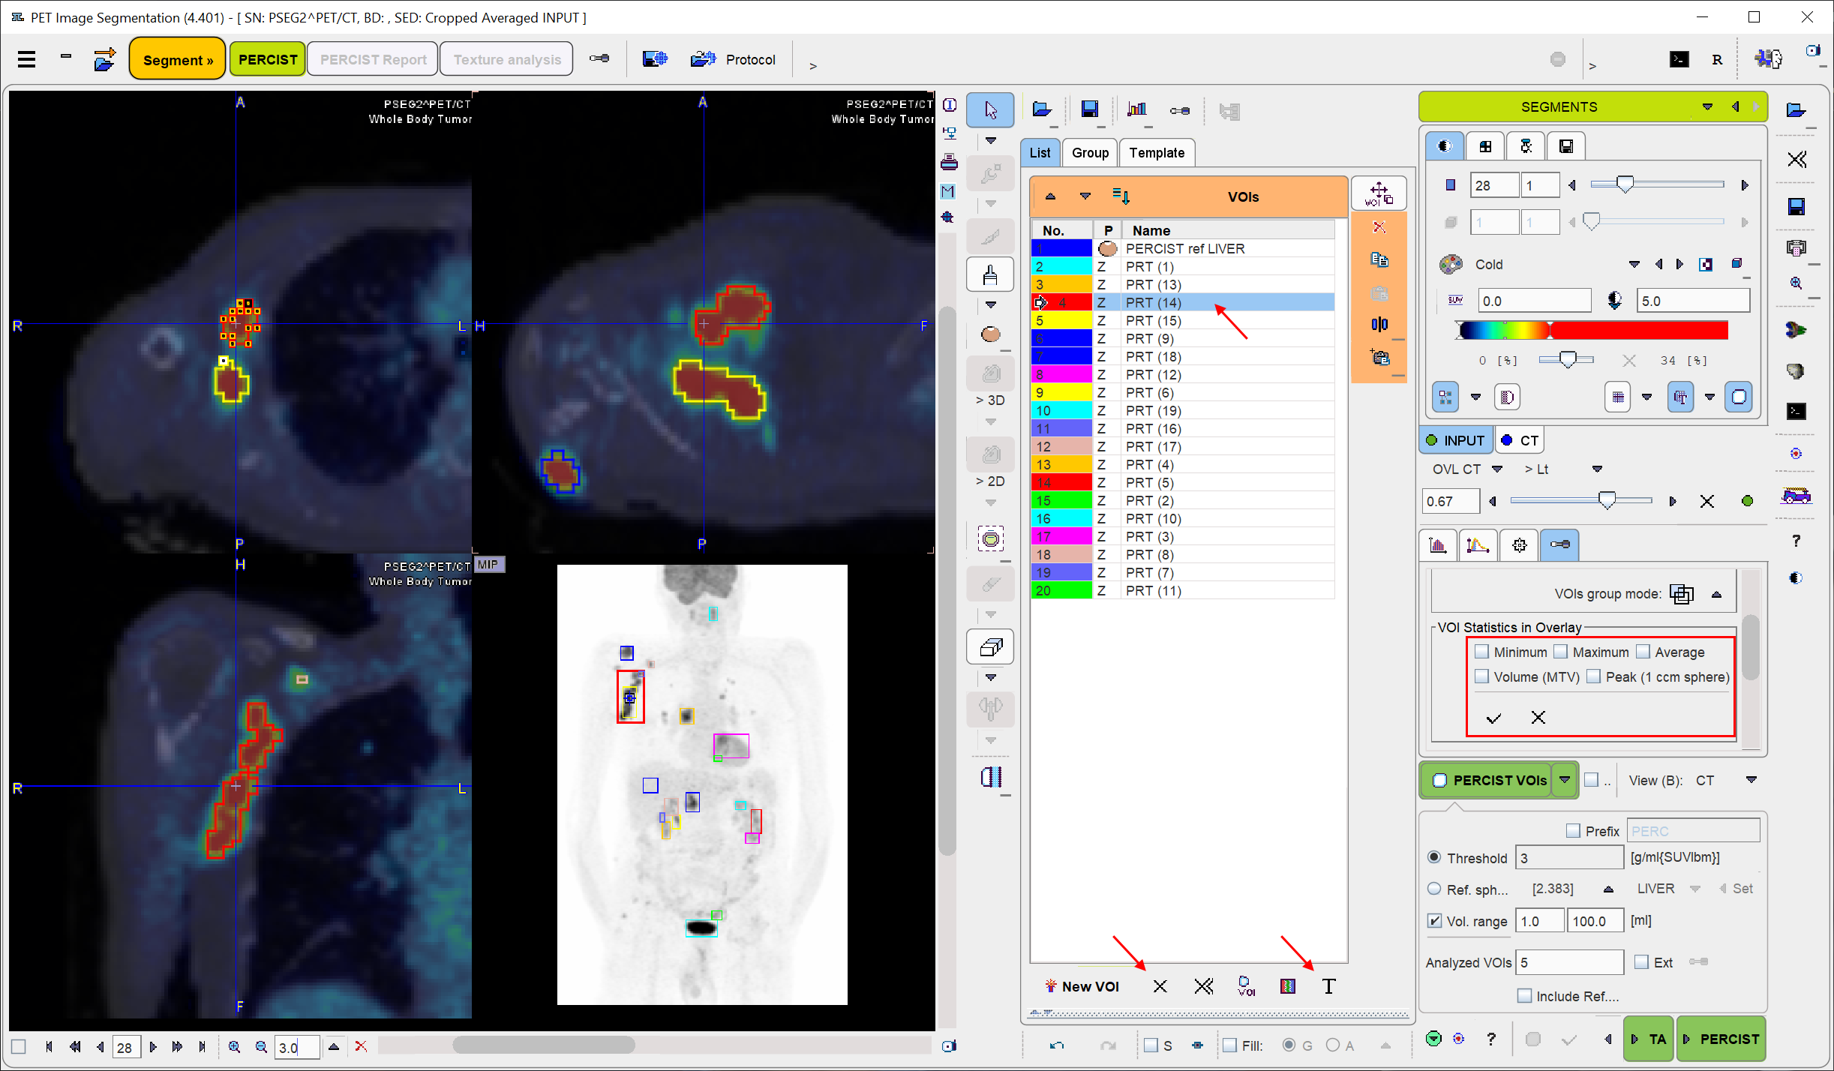
Task: Click the load VOI folder icon
Action: [1042, 110]
